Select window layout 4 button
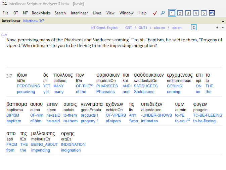226x170 pixels. click(196, 13)
